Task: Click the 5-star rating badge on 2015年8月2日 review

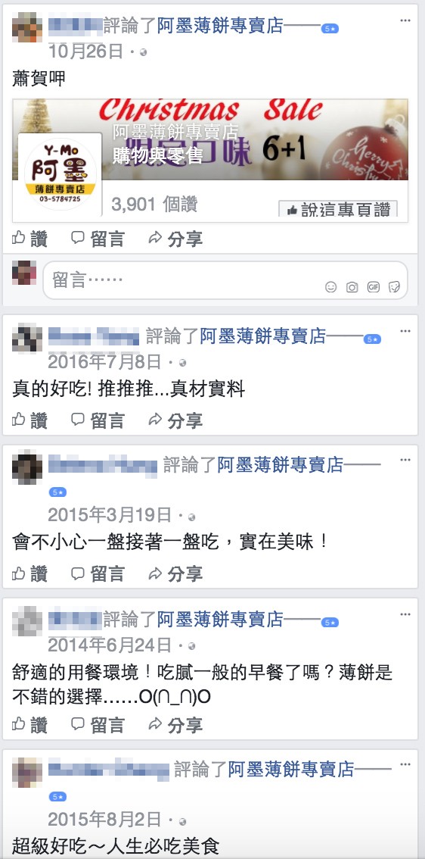Action: pyautogui.click(x=58, y=797)
